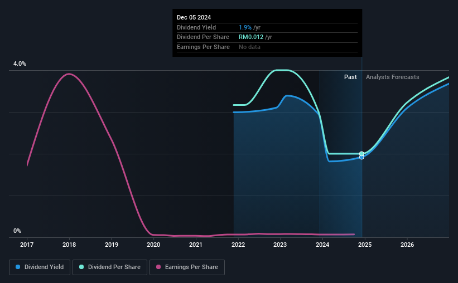The height and width of the screenshot is (283, 458).
Task: Click the Past region label
Action: point(350,77)
